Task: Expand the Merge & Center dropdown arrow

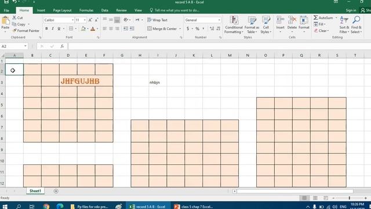Action: [180, 28]
